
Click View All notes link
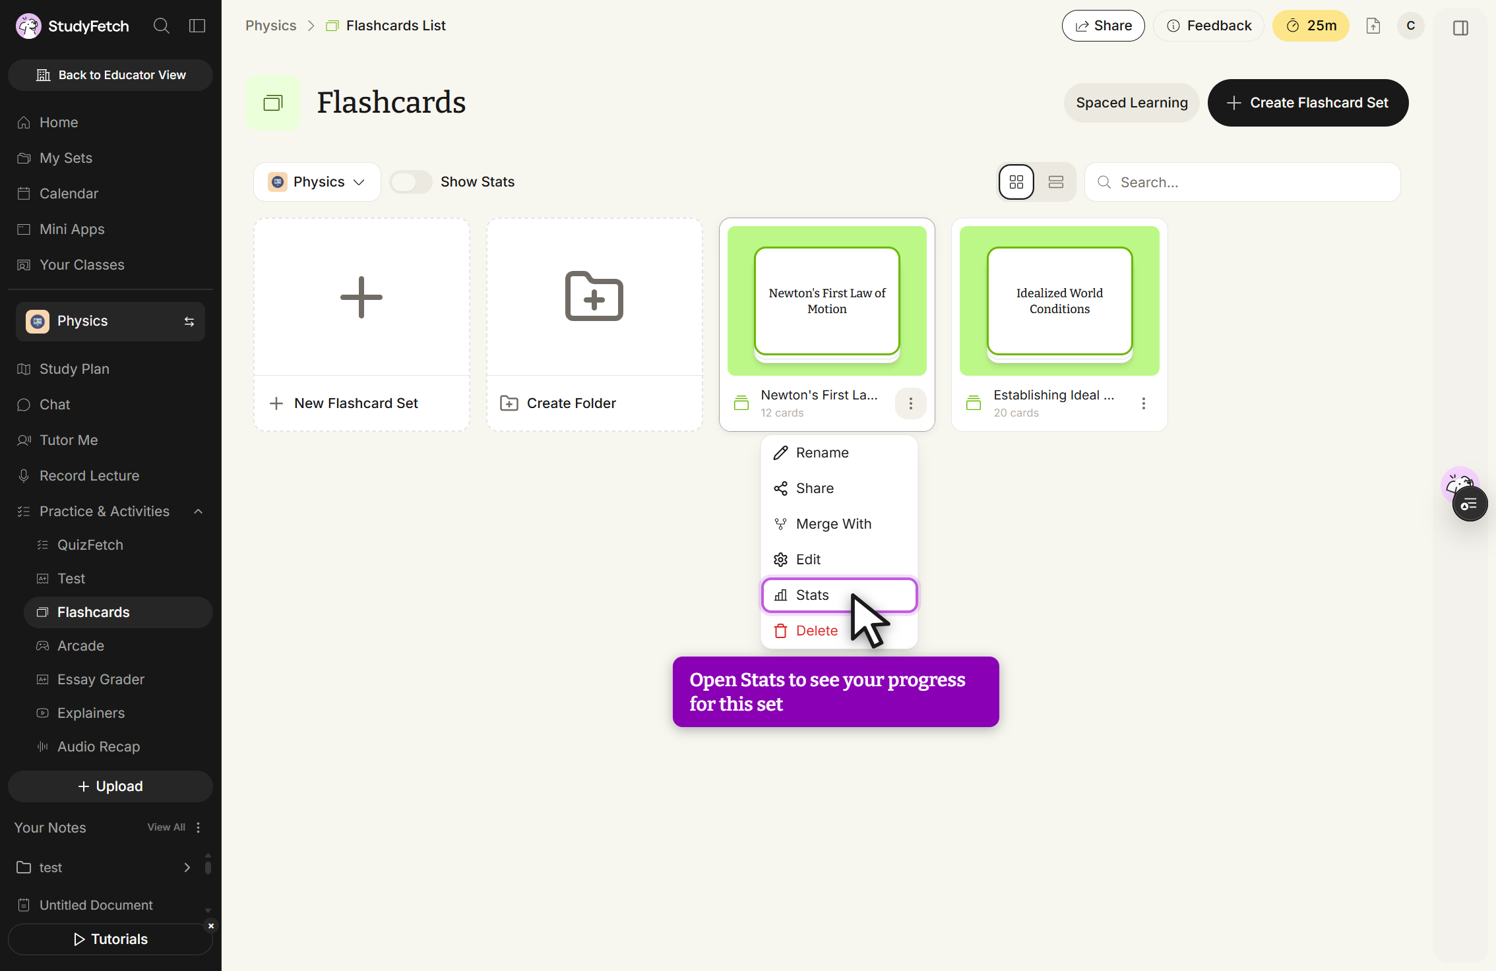pos(166,827)
